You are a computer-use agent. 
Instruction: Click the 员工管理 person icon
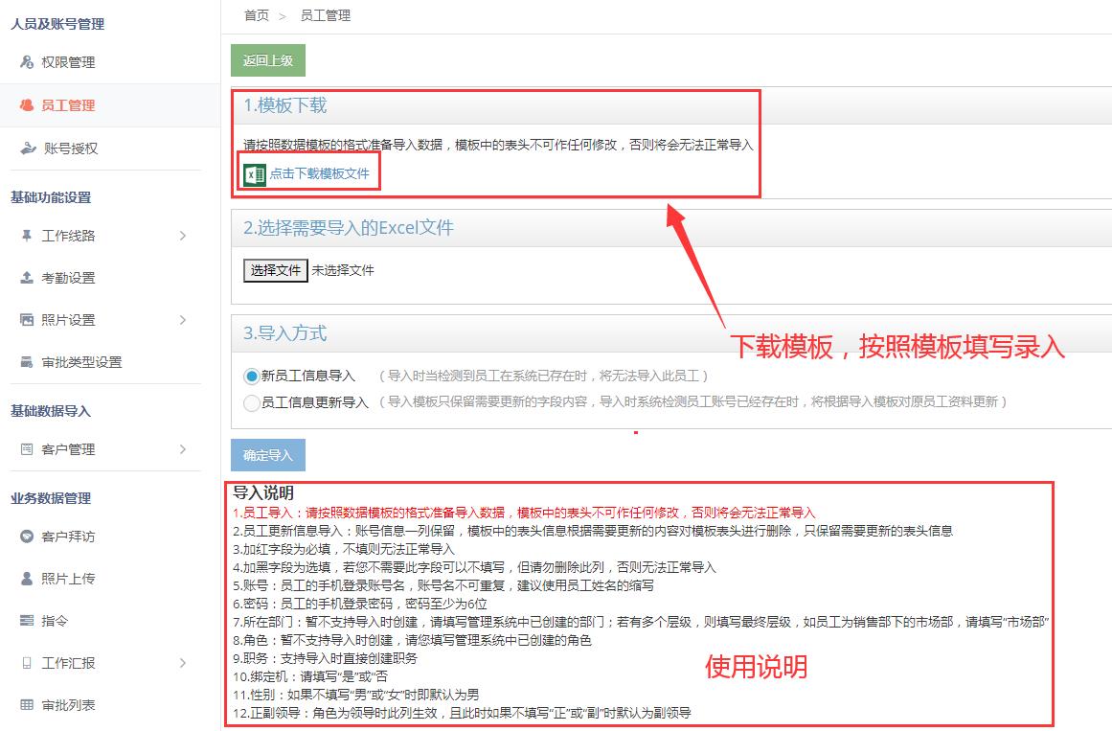coord(27,105)
